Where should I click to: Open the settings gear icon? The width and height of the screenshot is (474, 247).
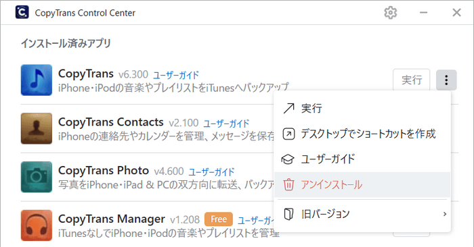coord(390,13)
